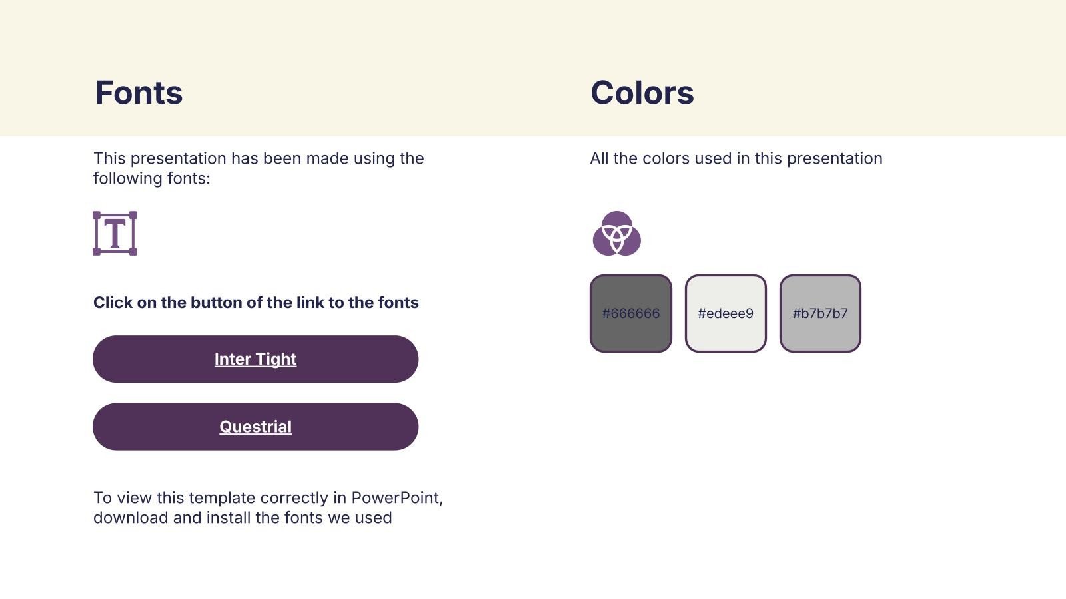Click the text-box 'T' fonts icon
The width and height of the screenshot is (1066, 599).
pos(115,234)
